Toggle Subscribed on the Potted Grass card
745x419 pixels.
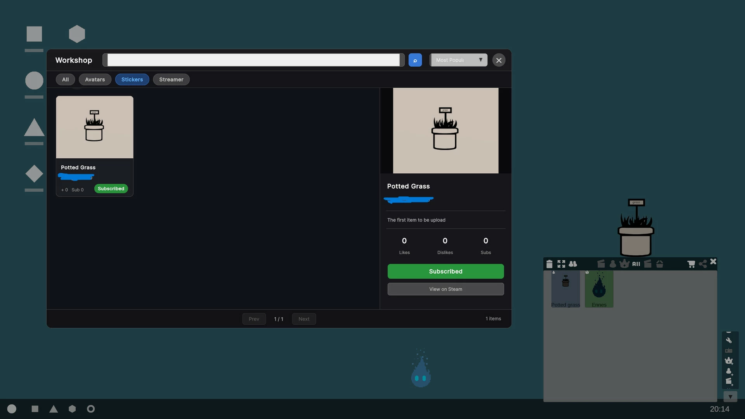(111, 189)
